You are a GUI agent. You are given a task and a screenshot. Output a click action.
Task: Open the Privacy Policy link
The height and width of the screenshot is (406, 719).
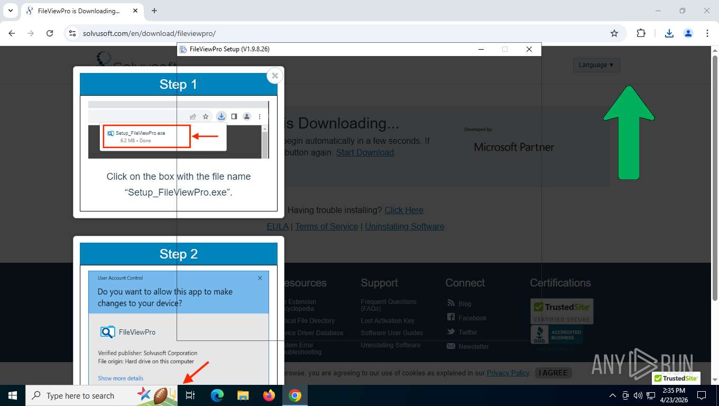(x=508, y=373)
